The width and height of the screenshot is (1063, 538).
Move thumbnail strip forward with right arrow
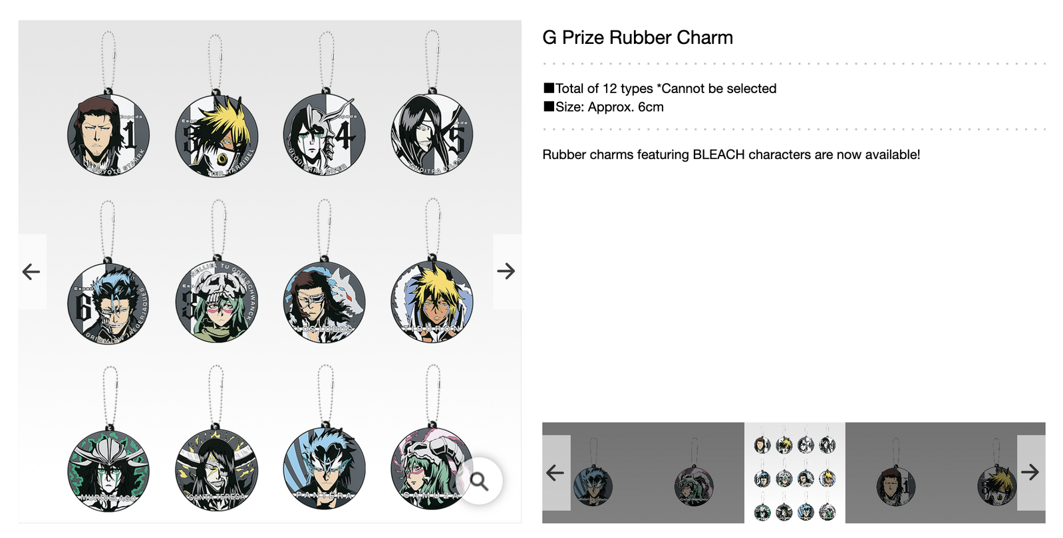pos(1031,473)
